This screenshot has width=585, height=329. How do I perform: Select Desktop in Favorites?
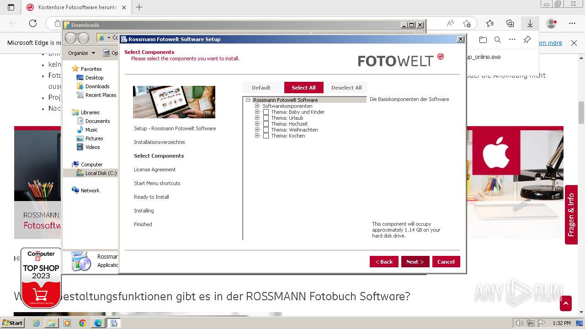(94, 78)
